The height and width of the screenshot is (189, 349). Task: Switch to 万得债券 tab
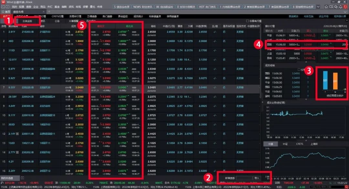[x=92, y=16]
